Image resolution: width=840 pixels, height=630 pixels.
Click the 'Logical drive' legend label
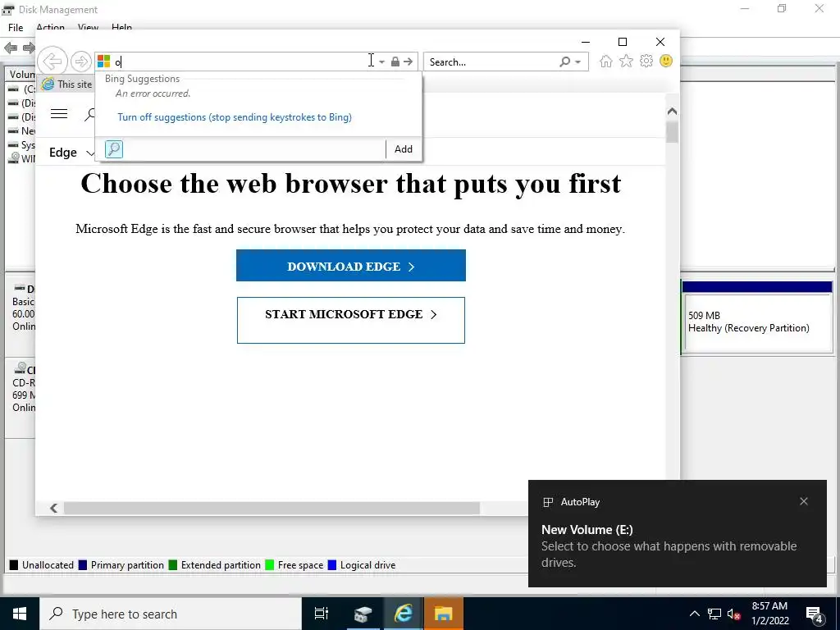coord(367,564)
